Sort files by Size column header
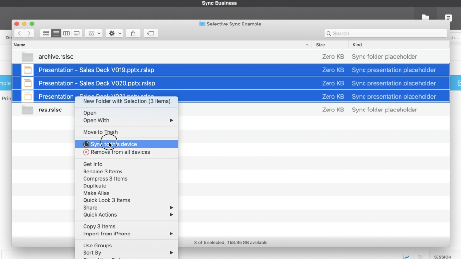Viewport: 461px width, 259px height. [330, 45]
